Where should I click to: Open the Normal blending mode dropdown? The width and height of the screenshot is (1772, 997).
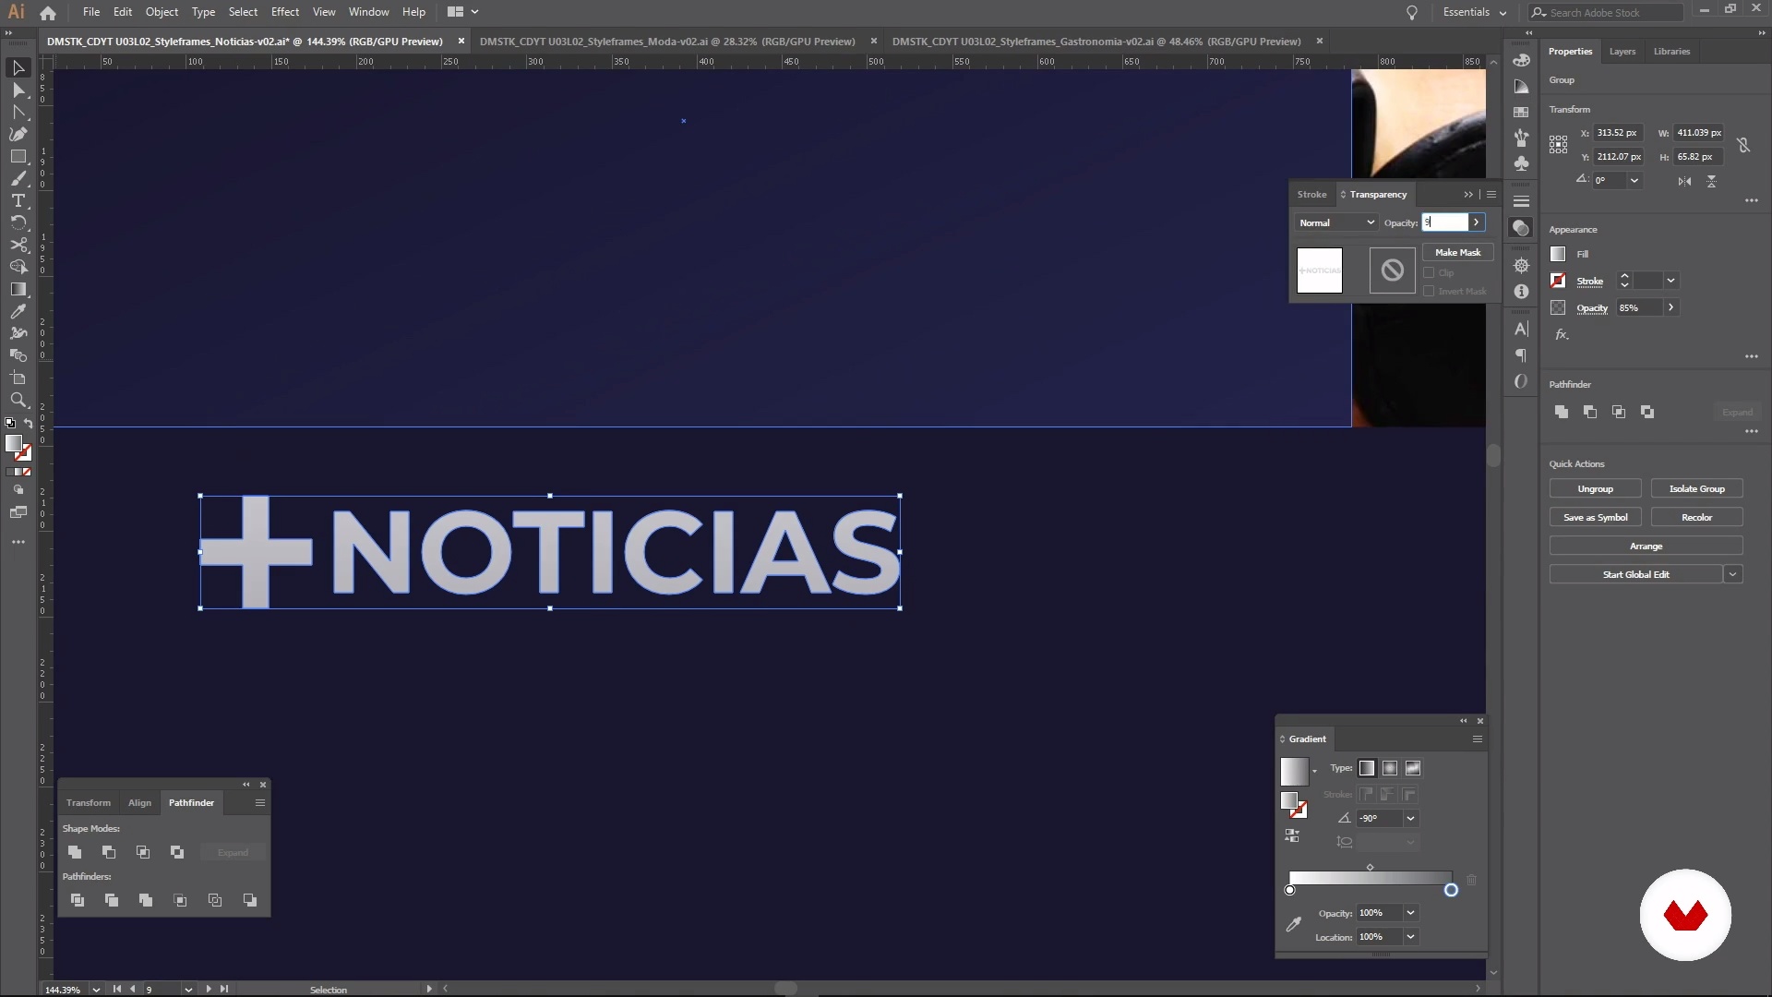(1336, 222)
